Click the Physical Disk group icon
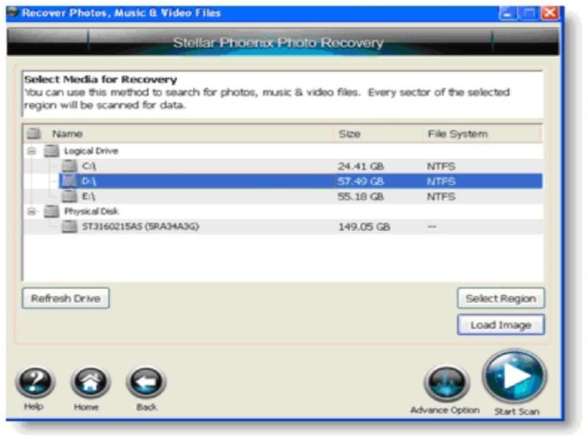Screen dimensions: 588x441 click(x=52, y=211)
